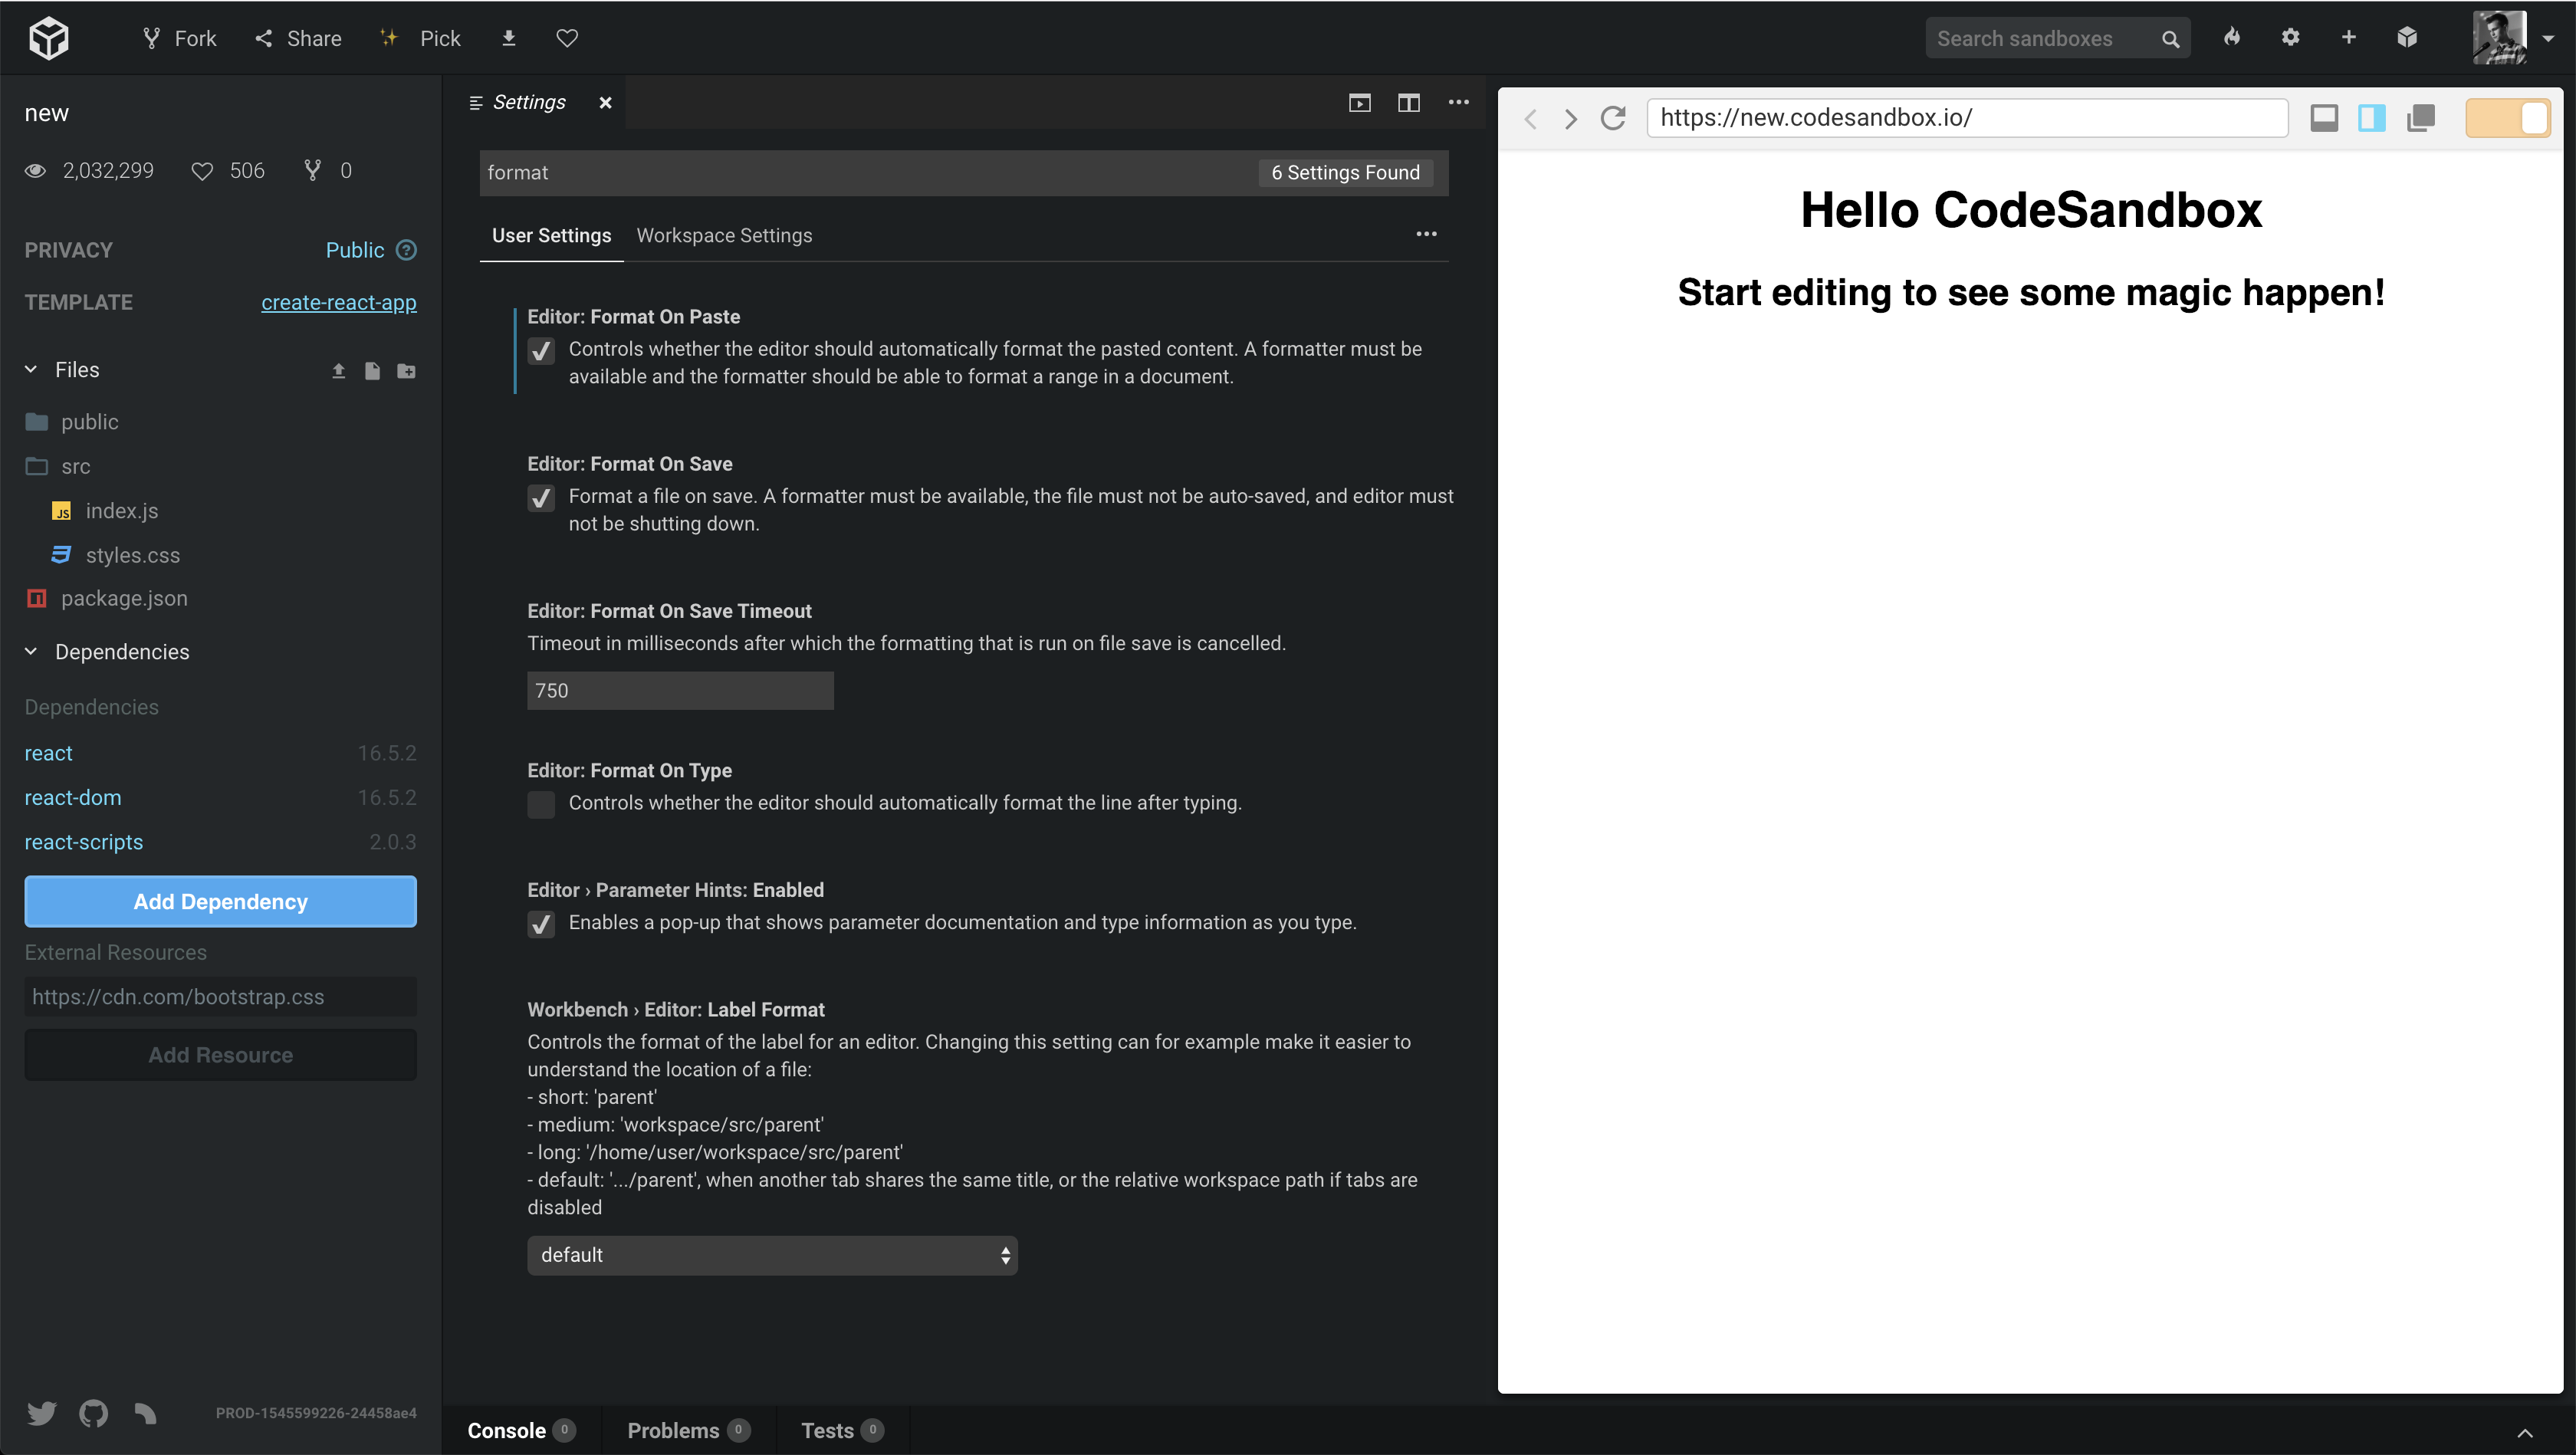Open the create-react-app template link
2576x1455 pixels.
pos(339,302)
